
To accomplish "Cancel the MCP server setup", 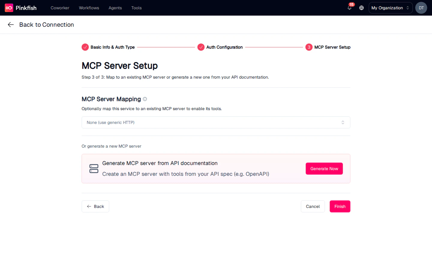I will [x=313, y=206].
